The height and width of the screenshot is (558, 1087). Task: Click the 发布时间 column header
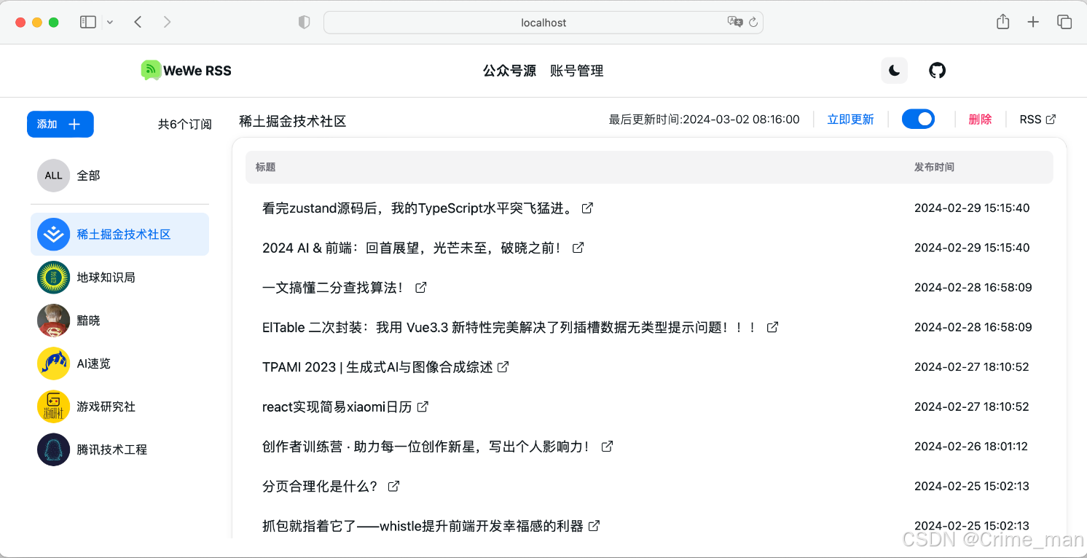934,167
